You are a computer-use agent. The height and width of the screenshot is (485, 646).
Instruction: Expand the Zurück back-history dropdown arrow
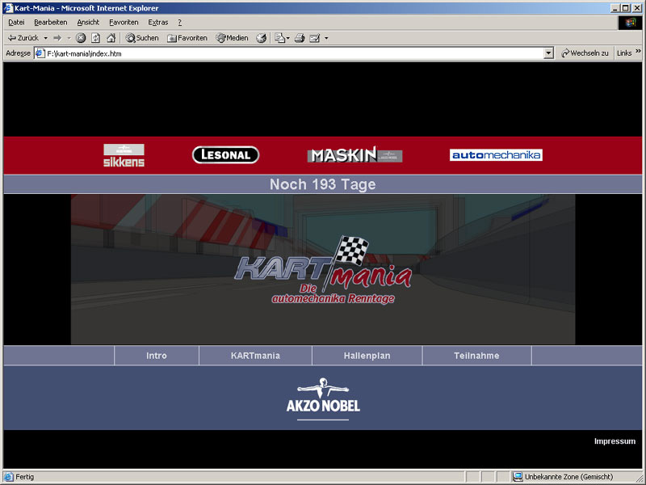pyautogui.click(x=46, y=38)
